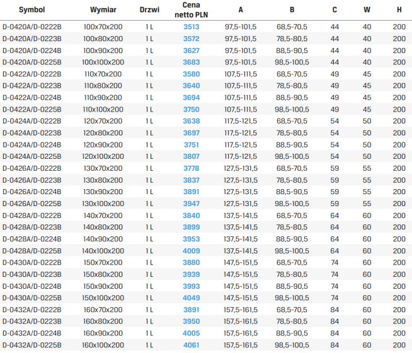The width and height of the screenshot is (412, 353).
Task: Click the price 3947
Action: [192, 204]
